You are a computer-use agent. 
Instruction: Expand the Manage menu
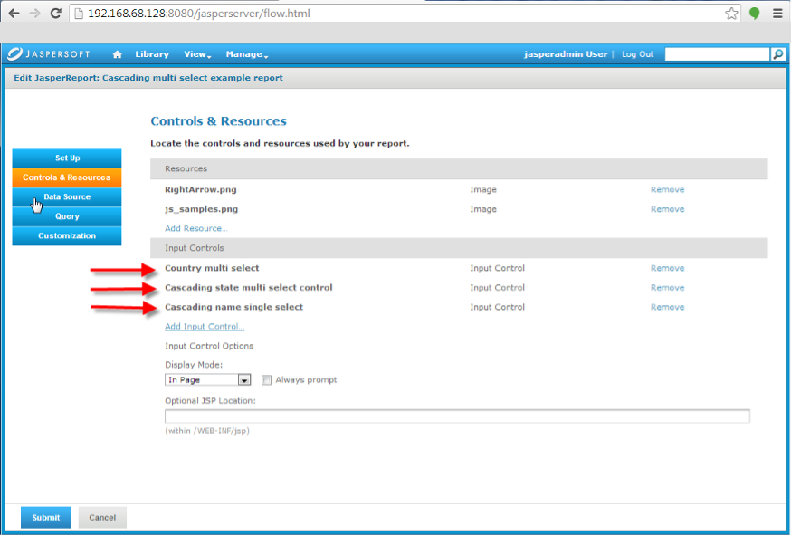[x=247, y=54]
